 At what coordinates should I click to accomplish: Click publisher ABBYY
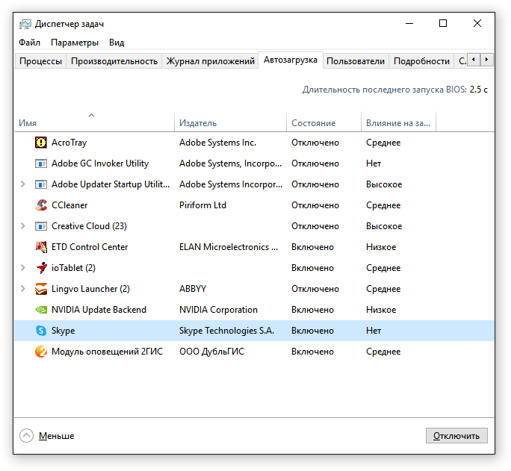(193, 289)
